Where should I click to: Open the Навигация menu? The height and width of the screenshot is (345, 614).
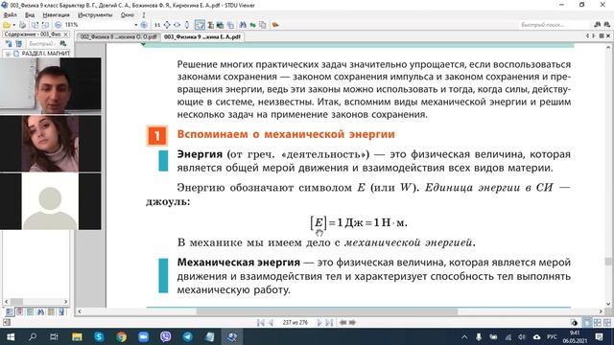[x=56, y=15]
